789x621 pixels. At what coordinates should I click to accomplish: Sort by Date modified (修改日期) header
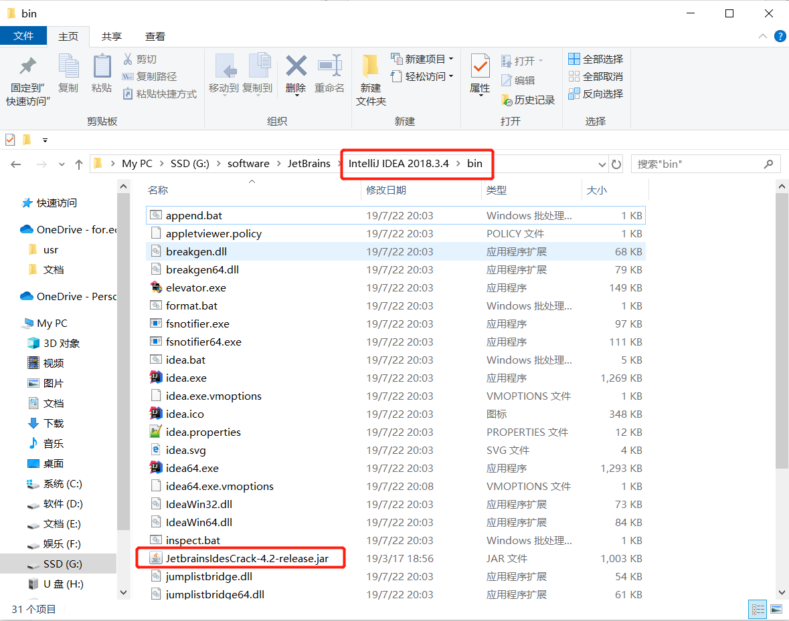click(386, 191)
